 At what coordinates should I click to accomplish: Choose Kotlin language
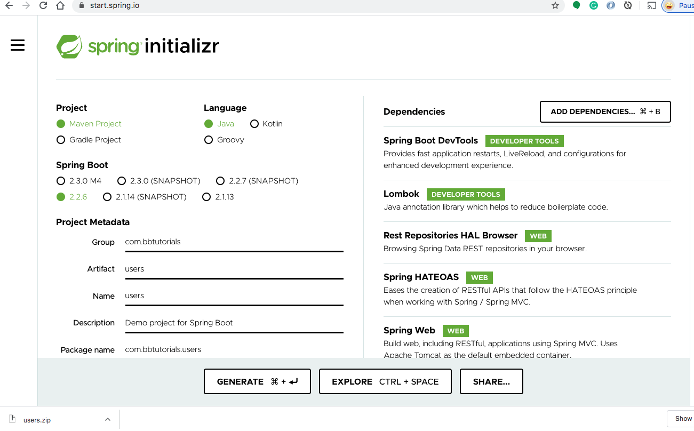[x=266, y=124]
